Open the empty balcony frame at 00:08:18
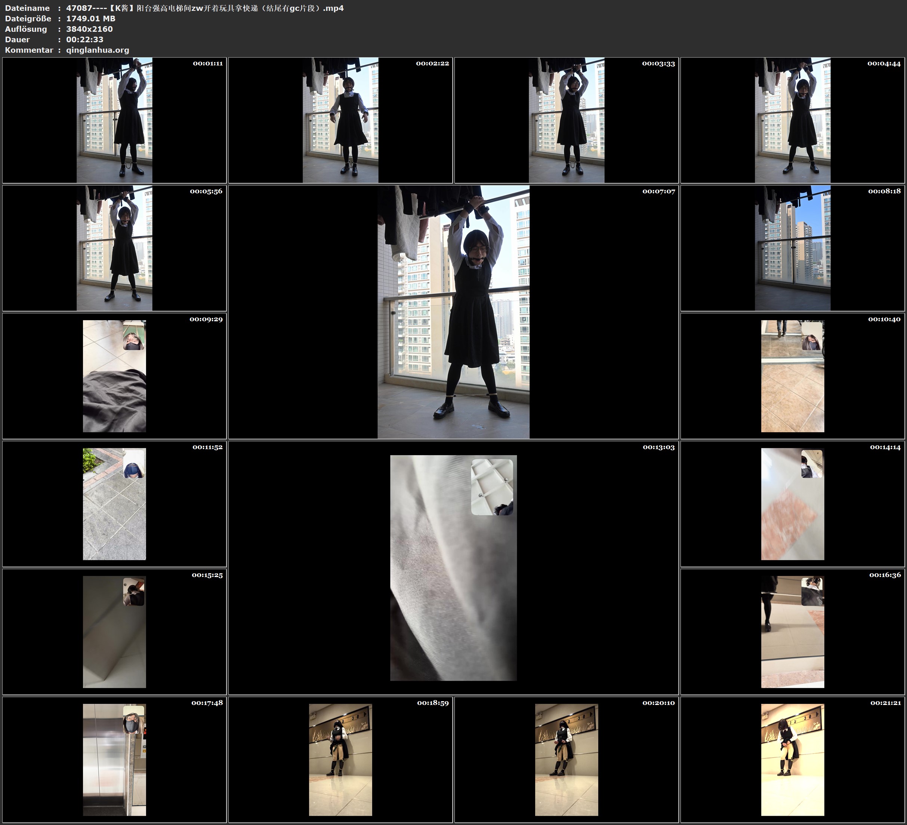 pos(792,248)
